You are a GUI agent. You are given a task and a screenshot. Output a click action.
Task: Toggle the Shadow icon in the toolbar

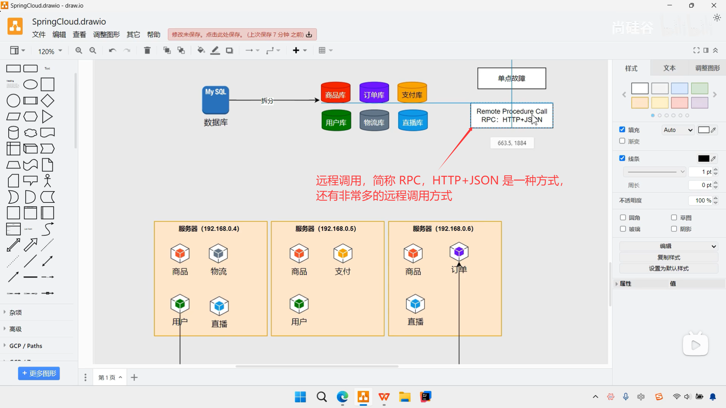[x=229, y=50]
